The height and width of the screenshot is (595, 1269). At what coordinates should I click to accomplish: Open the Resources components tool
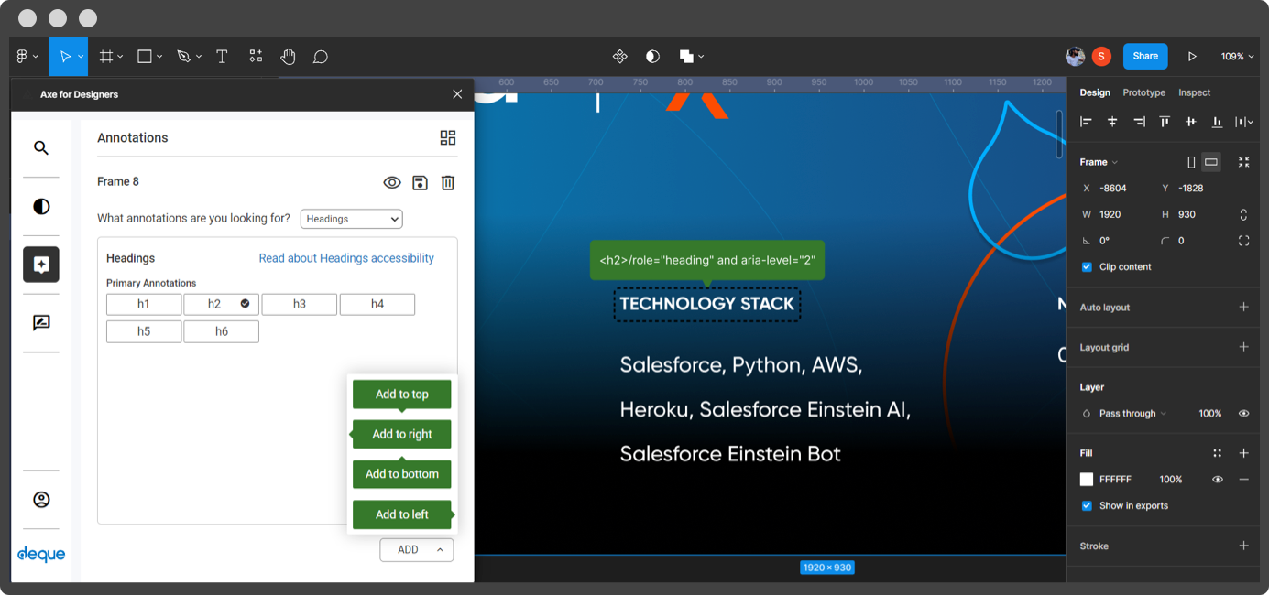click(x=256, y=57)
